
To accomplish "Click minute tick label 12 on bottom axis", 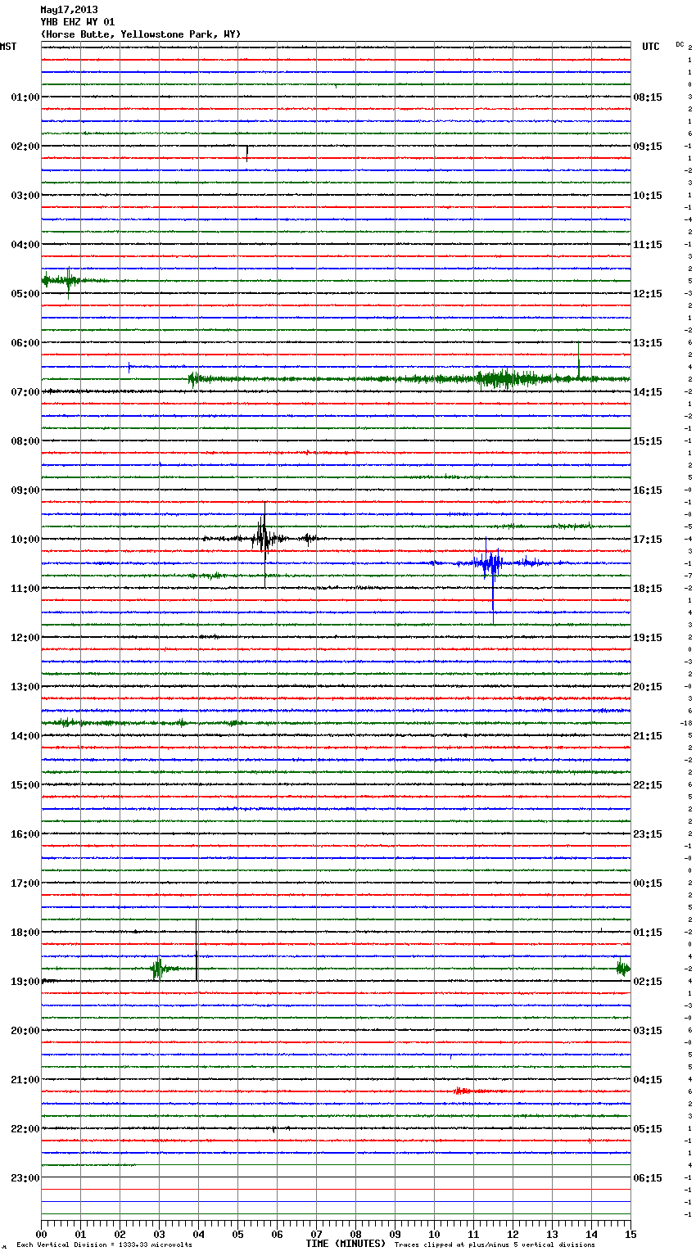I will coord(513,1235).
